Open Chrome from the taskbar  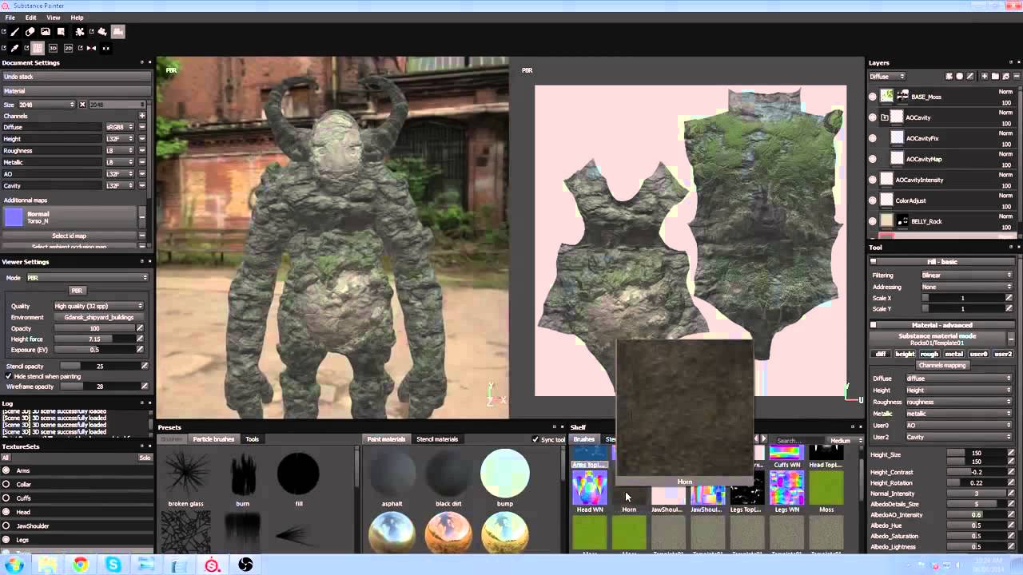click(80, 565)
